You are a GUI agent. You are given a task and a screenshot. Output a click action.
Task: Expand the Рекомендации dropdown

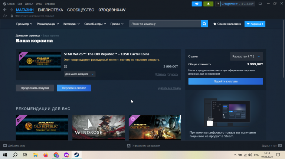click(x=47, y=24)
